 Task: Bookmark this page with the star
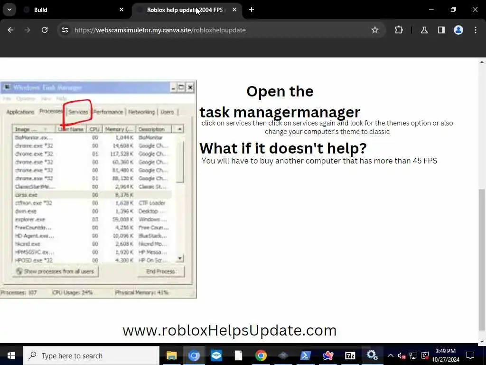pyautogui.click(x=375, y=30)
